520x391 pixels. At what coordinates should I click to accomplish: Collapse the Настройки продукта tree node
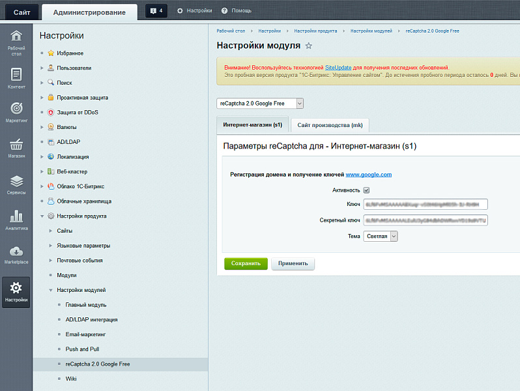click(x=42, y=216)
